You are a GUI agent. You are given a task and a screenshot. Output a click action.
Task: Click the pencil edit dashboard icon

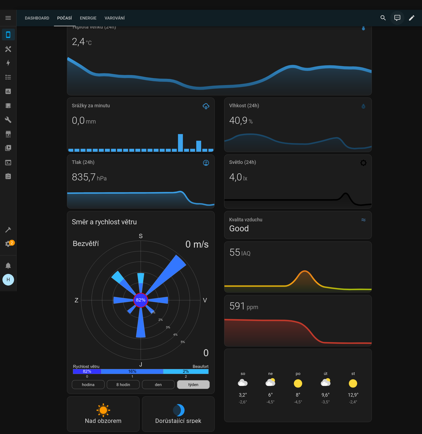click(x=411, y=18)
